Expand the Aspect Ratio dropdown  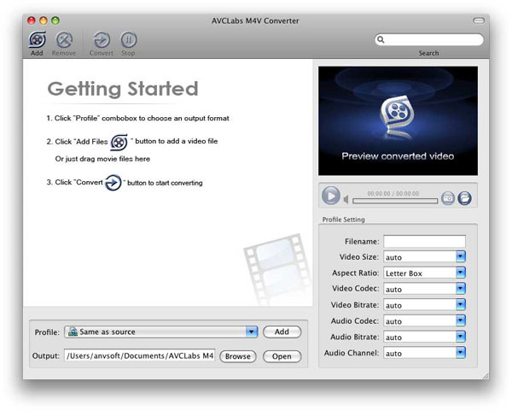tap(461, 273)
